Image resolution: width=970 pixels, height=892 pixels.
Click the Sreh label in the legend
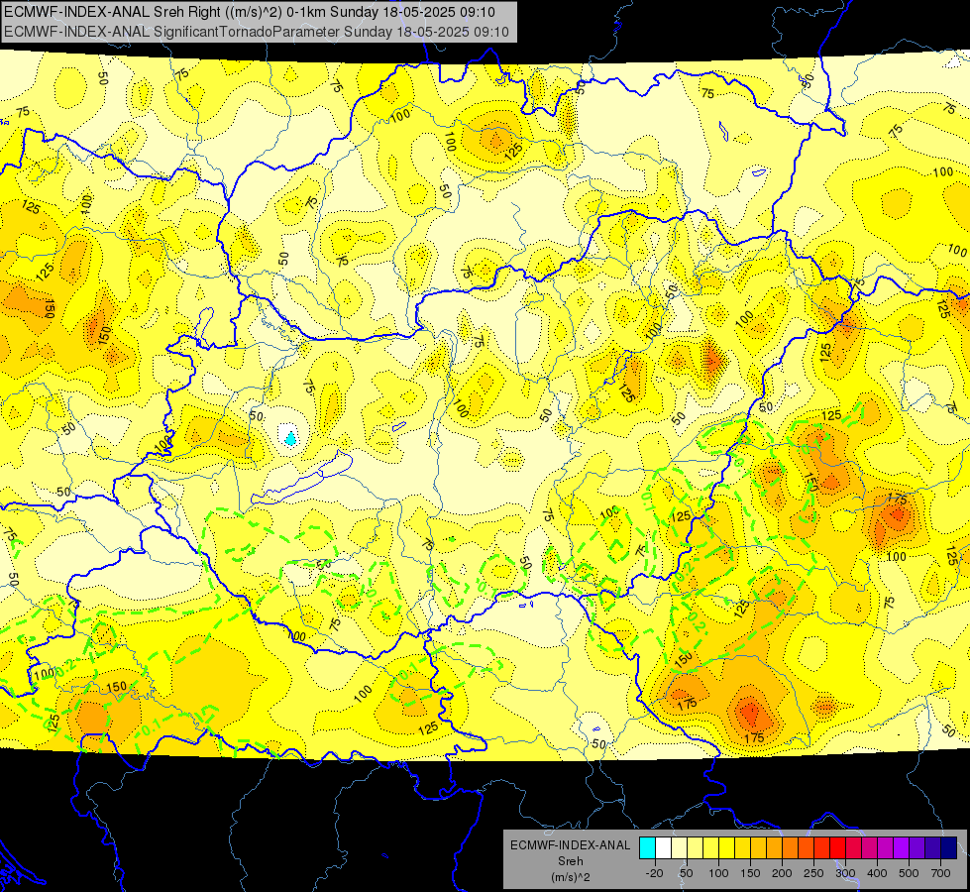[571, 861]
